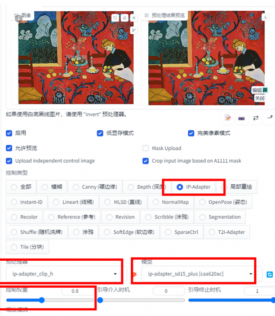
Task: Refresh the model list with blue icon
Action: click(269, 274)
